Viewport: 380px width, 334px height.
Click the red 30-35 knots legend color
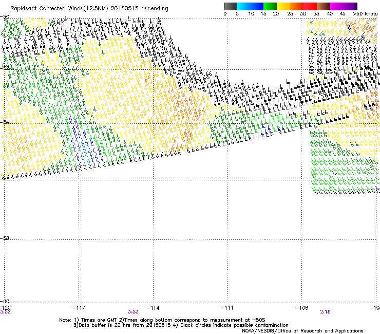(x=310, y=6)
